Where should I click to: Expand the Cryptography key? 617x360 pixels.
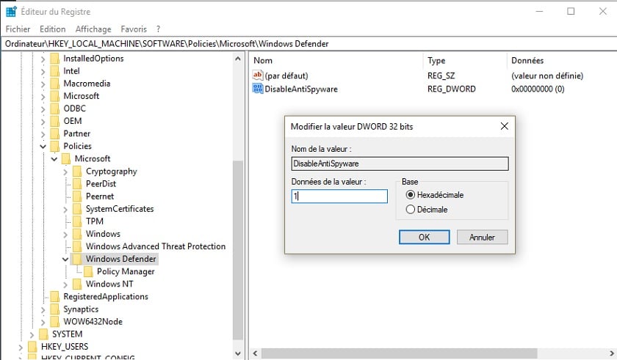pos(65,172)
